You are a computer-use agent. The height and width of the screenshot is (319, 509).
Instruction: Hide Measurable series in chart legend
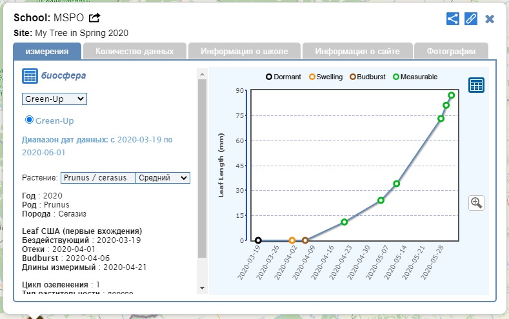tap(415, 77)
